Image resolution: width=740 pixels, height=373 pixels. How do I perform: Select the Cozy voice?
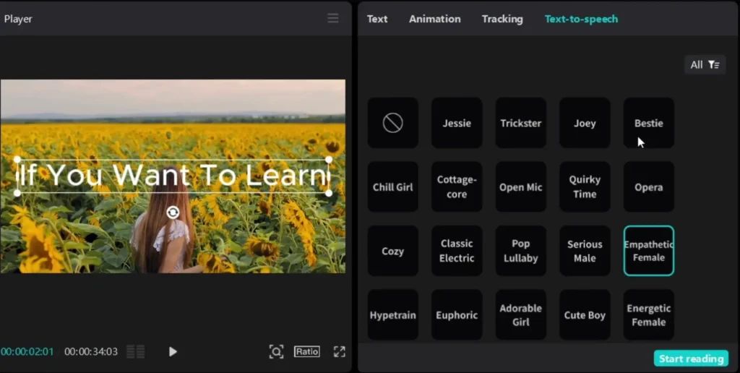click(392, 251)
